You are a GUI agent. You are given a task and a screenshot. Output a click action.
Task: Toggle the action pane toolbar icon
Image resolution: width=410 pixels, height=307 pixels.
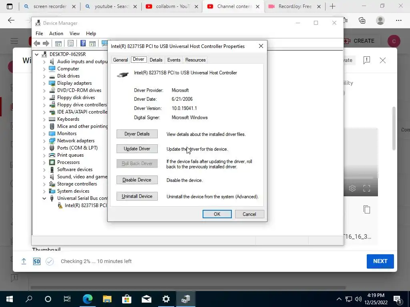click(92, 43)
